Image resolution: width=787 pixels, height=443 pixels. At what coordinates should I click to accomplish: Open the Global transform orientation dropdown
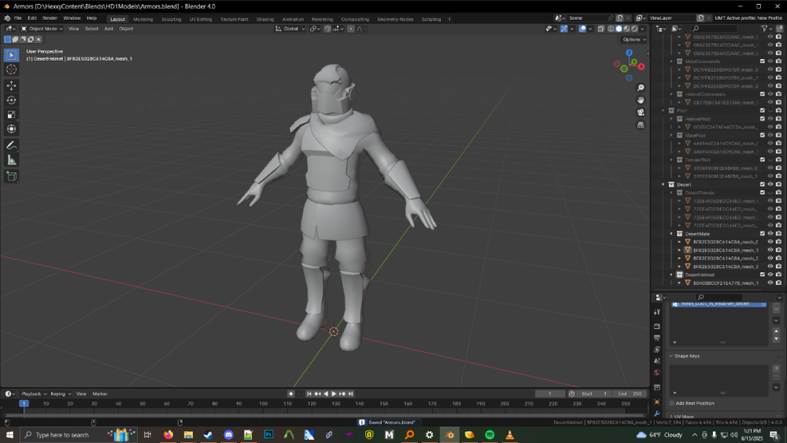(291, 28)
